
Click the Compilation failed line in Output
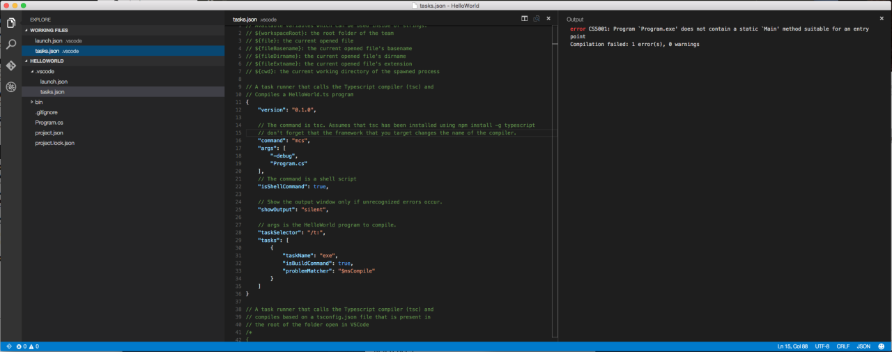(635, 44)
